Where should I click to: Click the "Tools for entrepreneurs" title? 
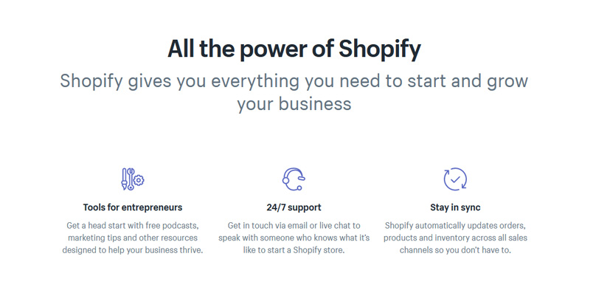click(x=133, y=207)
